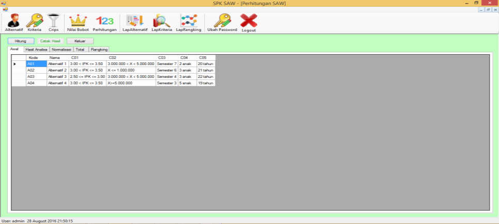Viewport: 499px width, 224px height.
Task: Select the '5 anak' cell
Action: pyautogui.click(x=187, y=83)
